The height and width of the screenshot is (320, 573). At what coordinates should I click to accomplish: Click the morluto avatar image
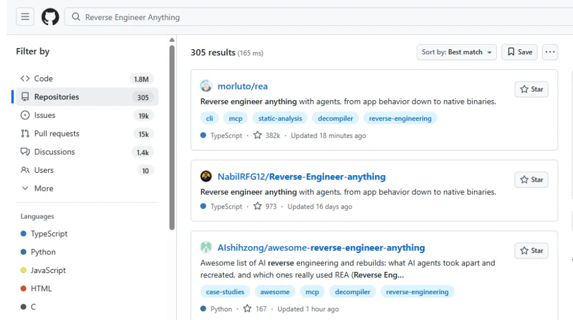pyautogui.click(x=206, y=86)
